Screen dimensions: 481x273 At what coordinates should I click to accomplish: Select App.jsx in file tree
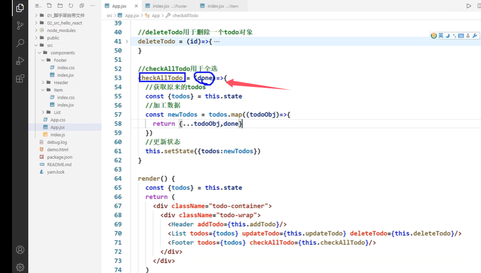tap(57, 127)
